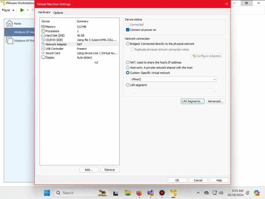Click the Help button
This screenshot has height=199, width=265.
point(219,180)
